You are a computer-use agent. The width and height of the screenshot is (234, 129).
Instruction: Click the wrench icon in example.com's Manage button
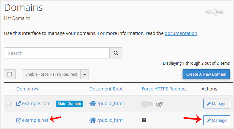pos(209,104)
